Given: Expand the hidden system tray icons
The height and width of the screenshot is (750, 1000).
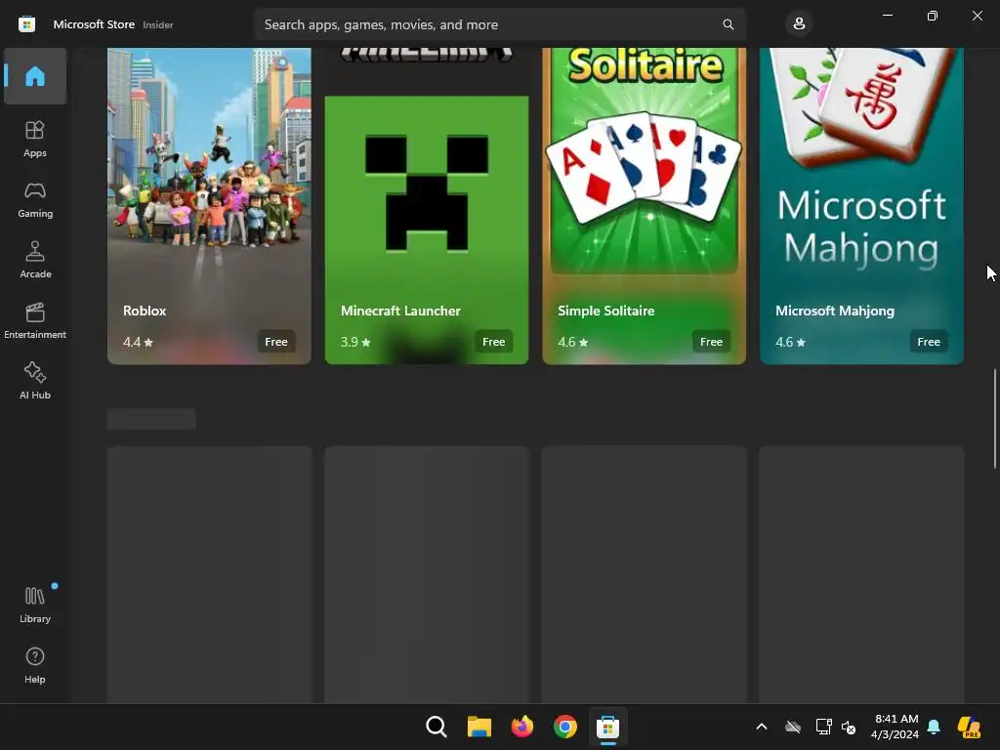Looking at the screenshot, I should click(762, 727).
